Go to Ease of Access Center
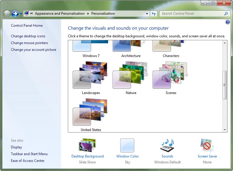 (28, 161)
